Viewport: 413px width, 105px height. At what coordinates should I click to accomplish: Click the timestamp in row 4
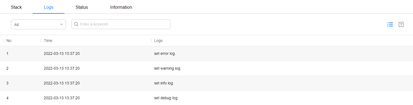pos(62,98)
